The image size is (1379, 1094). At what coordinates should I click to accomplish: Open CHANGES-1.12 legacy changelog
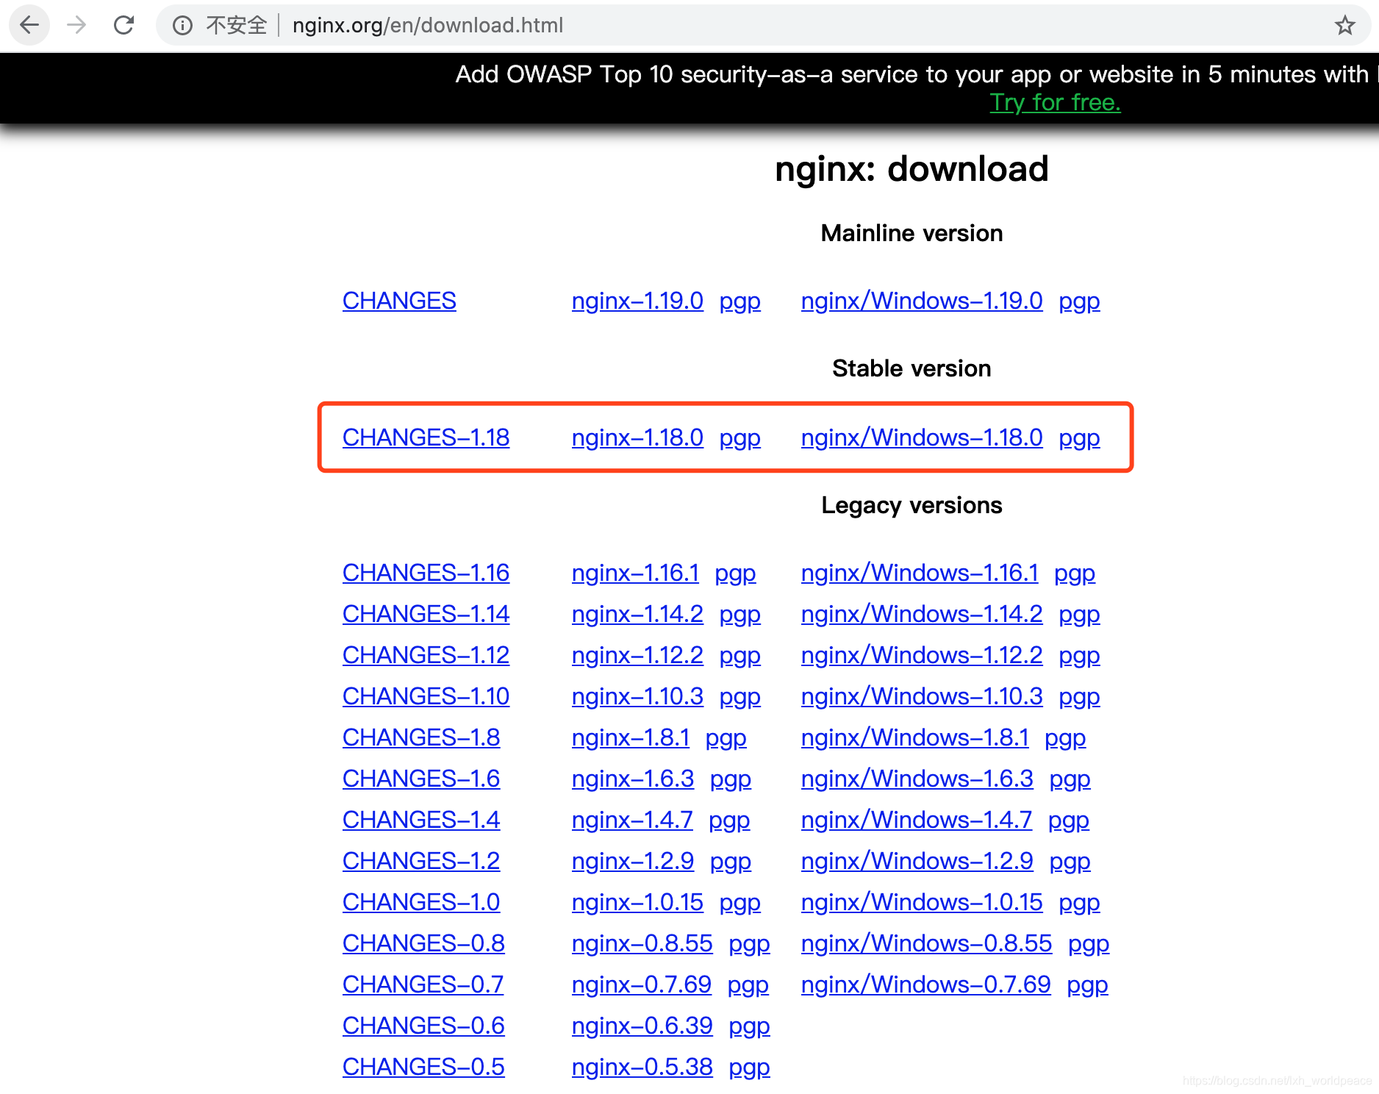pyautogui.click(x=426, y=654)
